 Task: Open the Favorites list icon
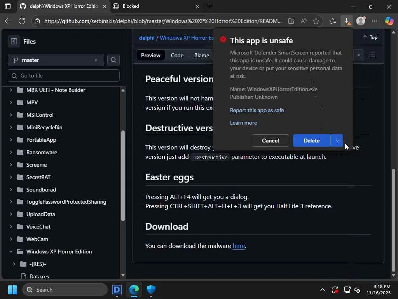333,21
